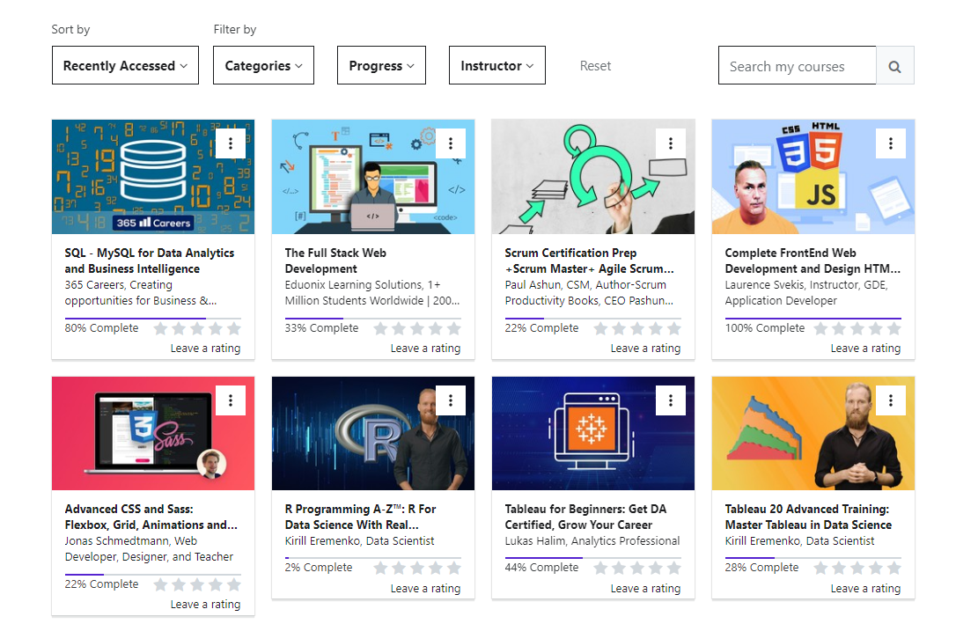Leave a rating for Full Stack Web Development
The image size is (978, 624).
click(425, 349)
